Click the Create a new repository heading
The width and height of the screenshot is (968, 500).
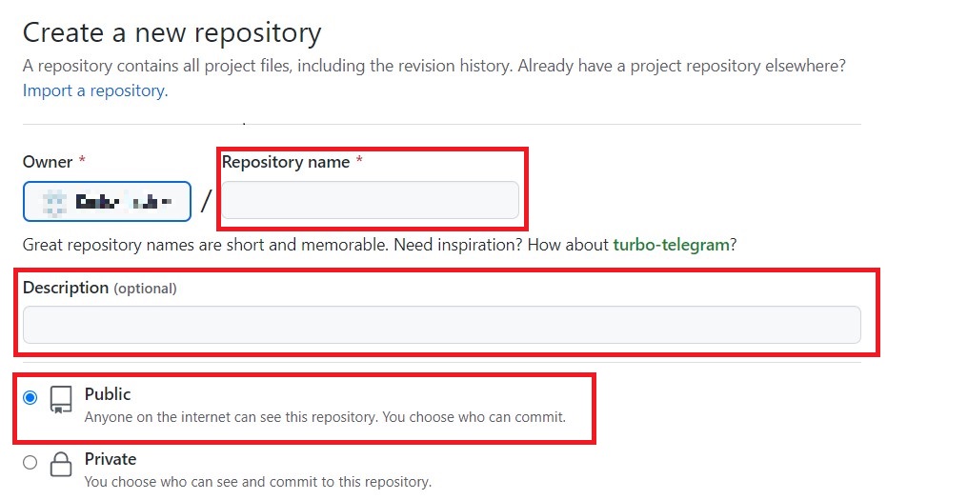[171, 33]
